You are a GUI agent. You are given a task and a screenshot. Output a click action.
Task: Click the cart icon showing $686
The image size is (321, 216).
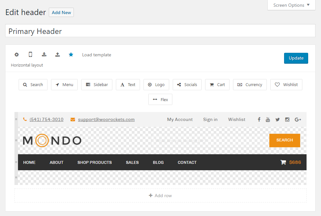pos(283,162)
